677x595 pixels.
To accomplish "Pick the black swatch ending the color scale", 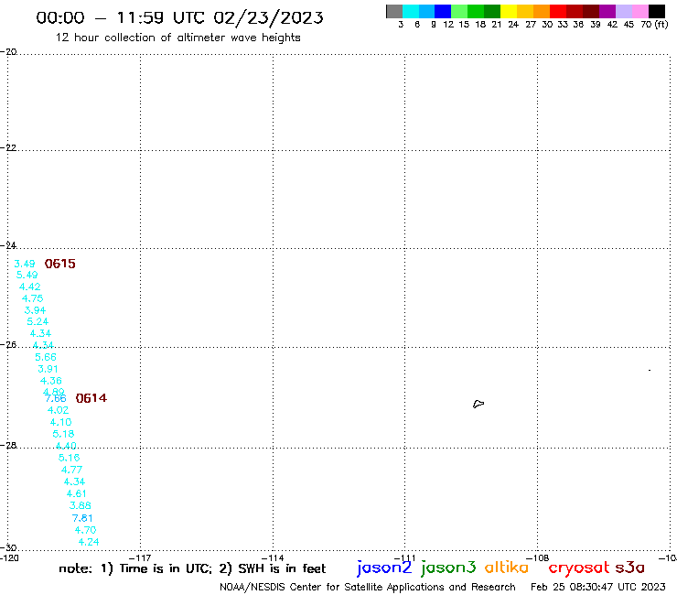I will (657, 11).
